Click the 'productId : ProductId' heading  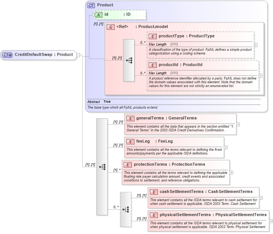coord(180,65)
